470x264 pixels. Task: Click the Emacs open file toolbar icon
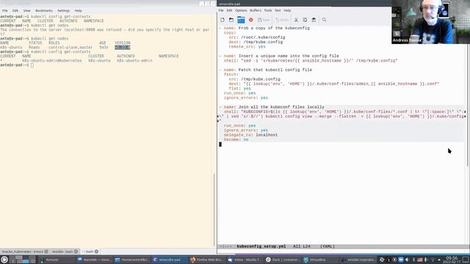pyautogui.click(x=231, y=20)
